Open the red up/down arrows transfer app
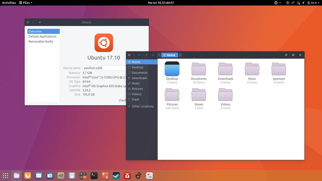Viewport: 322px width, 181px height. pyautogui.click(x=105, y=176)
